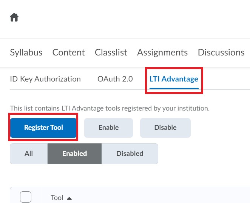Select the LTI Advantage tab
This screenshot has width=250, height=203.
pos(174,79)
